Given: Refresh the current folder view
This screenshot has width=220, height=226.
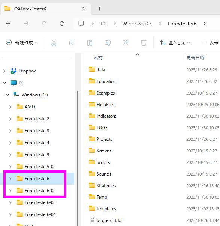Looking at the screenshot, I should (x=62, y=24).
